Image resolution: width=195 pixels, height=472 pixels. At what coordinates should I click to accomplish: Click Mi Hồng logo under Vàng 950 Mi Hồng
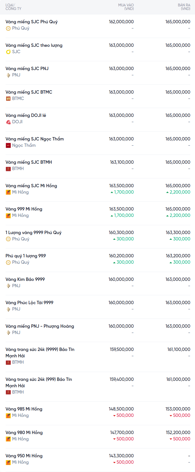(x=8, y=462)
